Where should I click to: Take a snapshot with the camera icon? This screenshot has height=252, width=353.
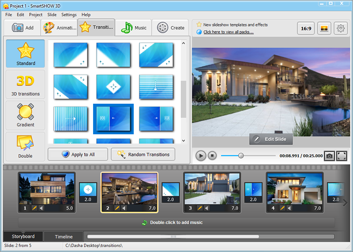[x=329, y=156]
